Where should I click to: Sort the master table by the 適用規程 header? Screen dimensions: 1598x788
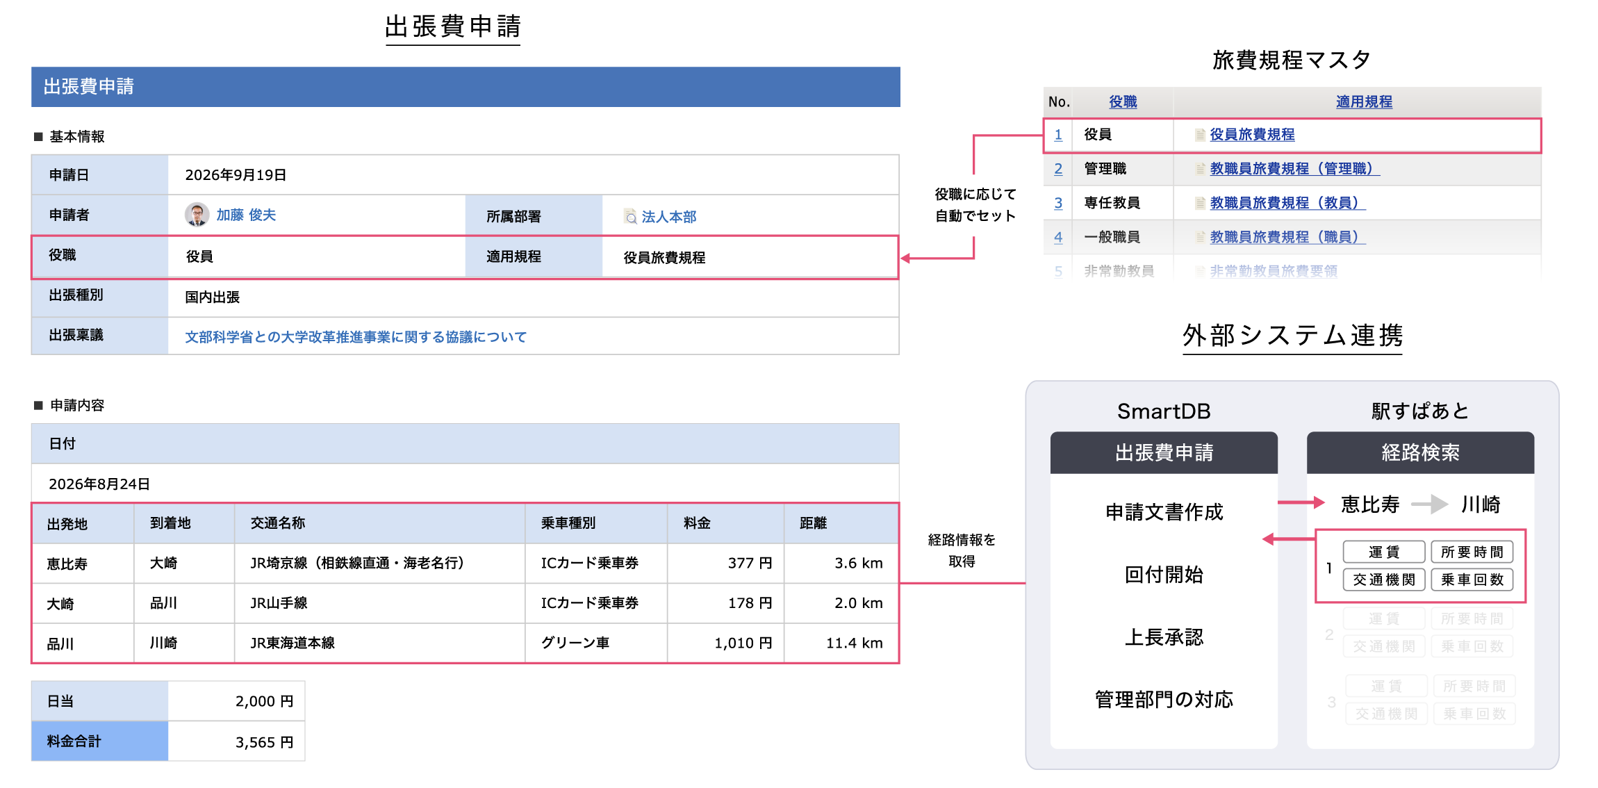click(x=1364, y=102)
